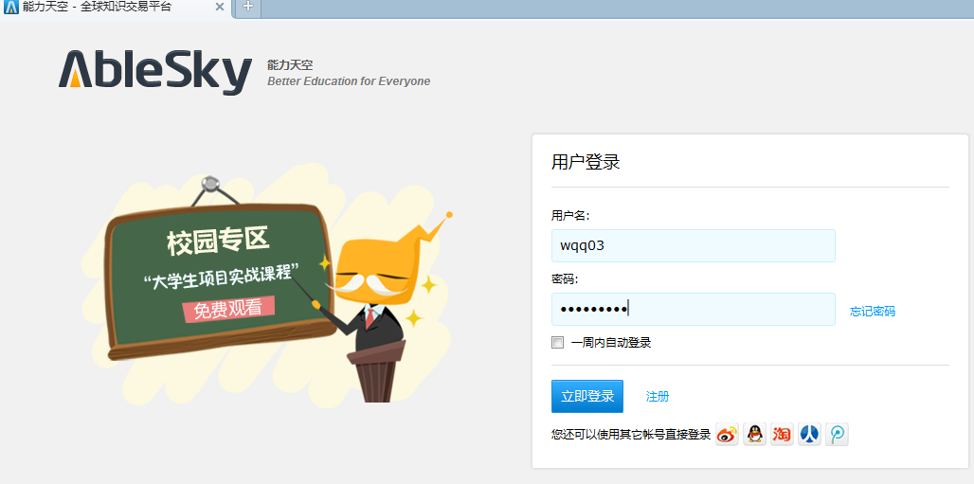Log in with Renren icon
The image size is (974, 484).
point(809,435)
